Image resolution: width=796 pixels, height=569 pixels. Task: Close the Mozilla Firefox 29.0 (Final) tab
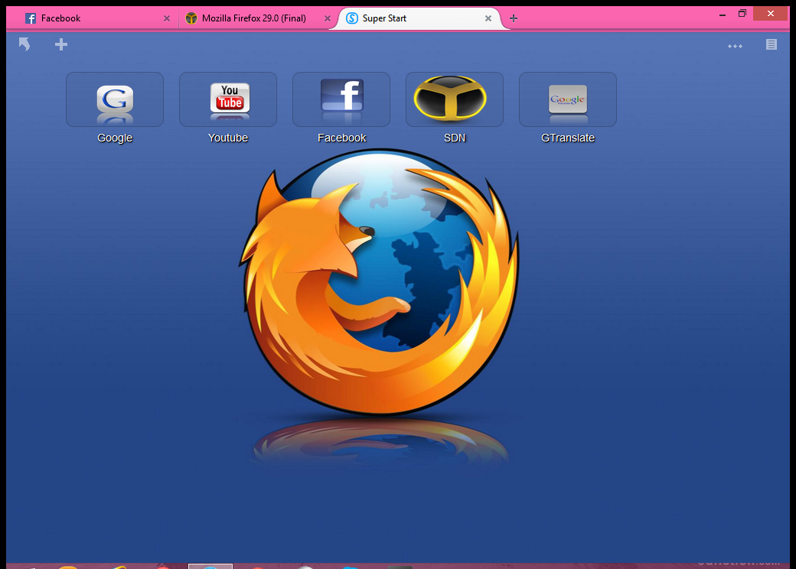pos(328,18)
